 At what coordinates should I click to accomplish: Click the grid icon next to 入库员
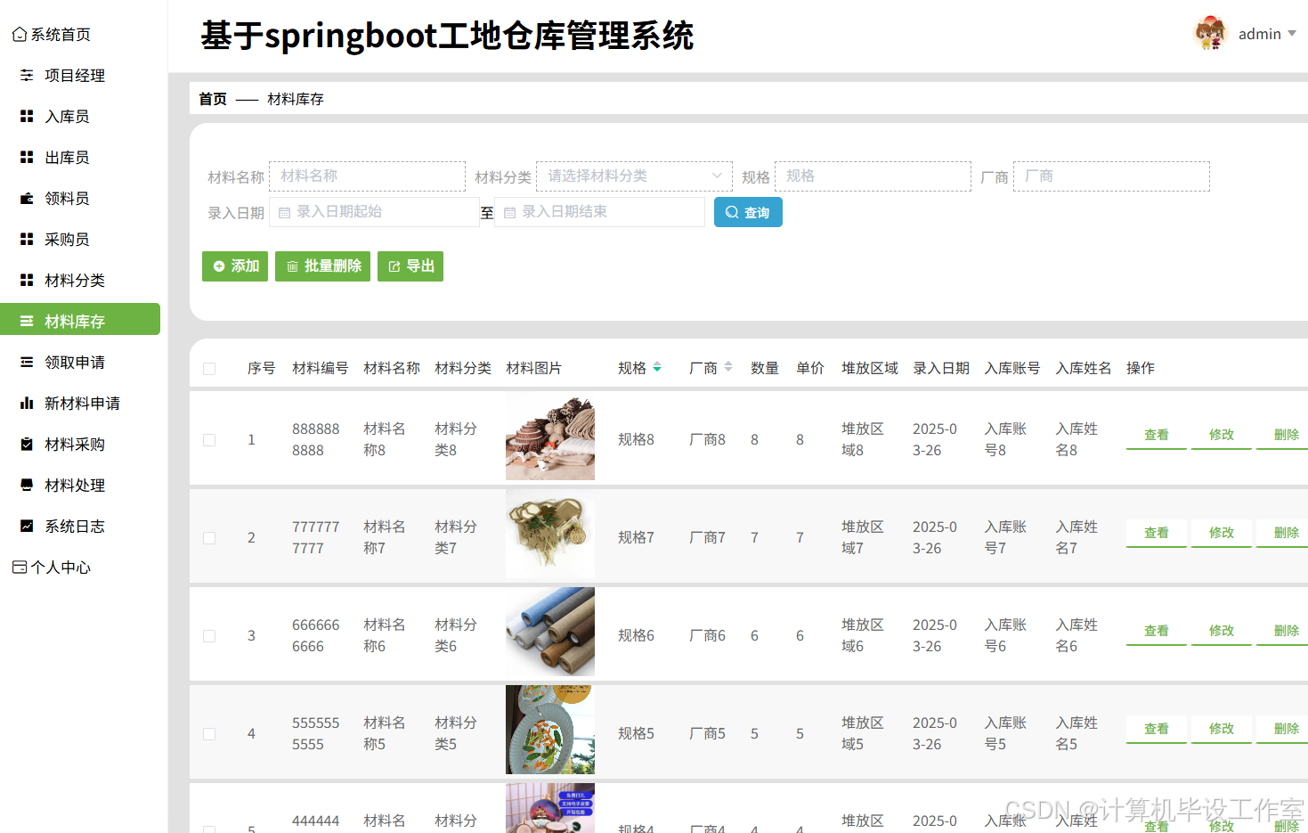pyautogui.click(x=27, y=117)
